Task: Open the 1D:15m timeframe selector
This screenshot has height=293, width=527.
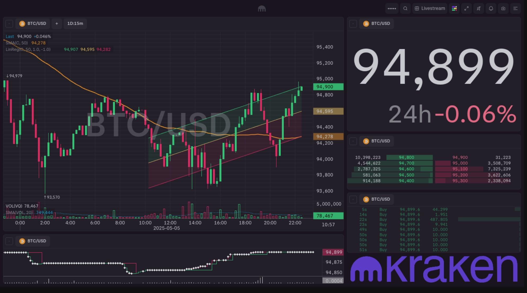Action: [x=75, y=24]
